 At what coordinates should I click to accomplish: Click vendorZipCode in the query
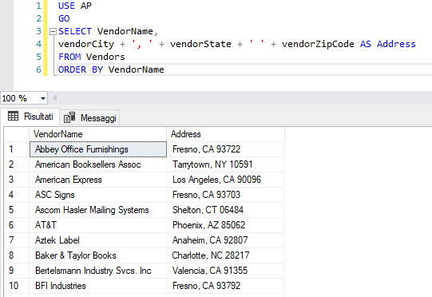click(x=318, y=44)
